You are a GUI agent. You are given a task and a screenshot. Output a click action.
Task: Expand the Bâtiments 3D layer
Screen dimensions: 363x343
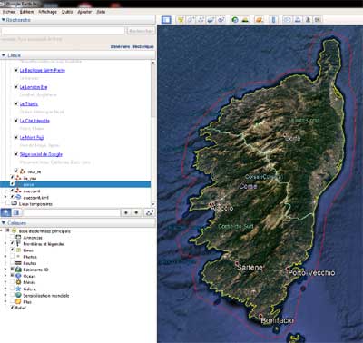click(x=5, y=269)
